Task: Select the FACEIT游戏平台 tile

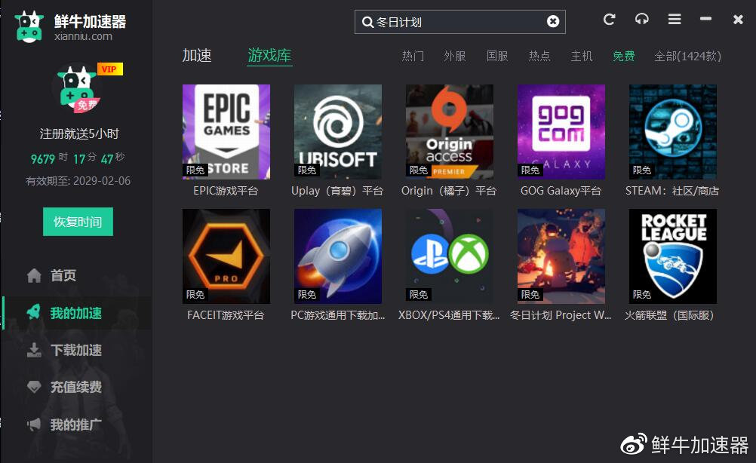Action: tap(226, 256)
